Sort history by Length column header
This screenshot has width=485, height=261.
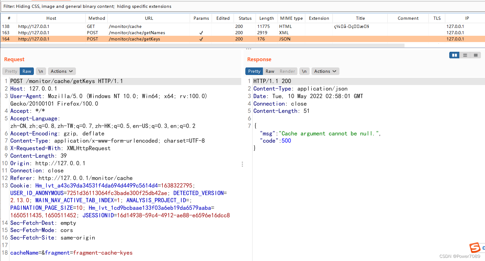click(267, 18)
